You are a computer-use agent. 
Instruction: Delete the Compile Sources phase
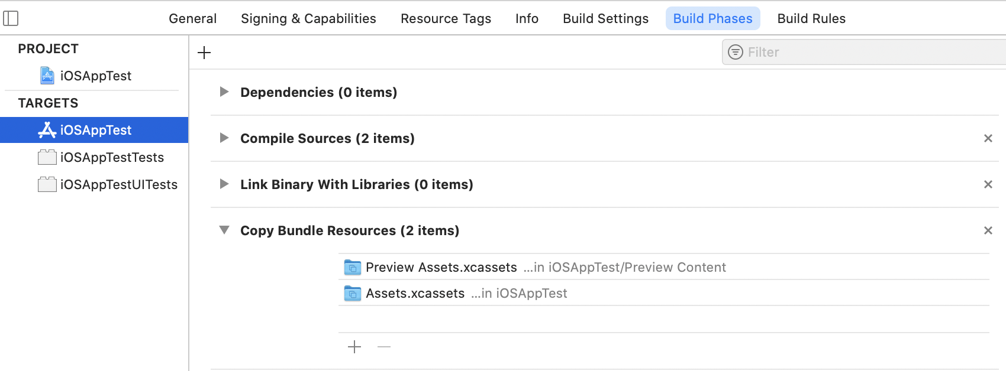pyautogui.click(x=988, y=138)
